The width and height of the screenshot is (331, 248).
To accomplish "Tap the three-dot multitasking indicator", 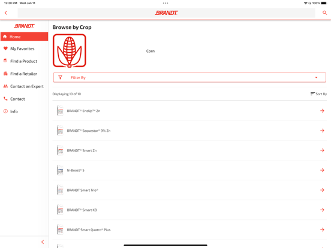I will pyautogui.click(x=165, y=3).
